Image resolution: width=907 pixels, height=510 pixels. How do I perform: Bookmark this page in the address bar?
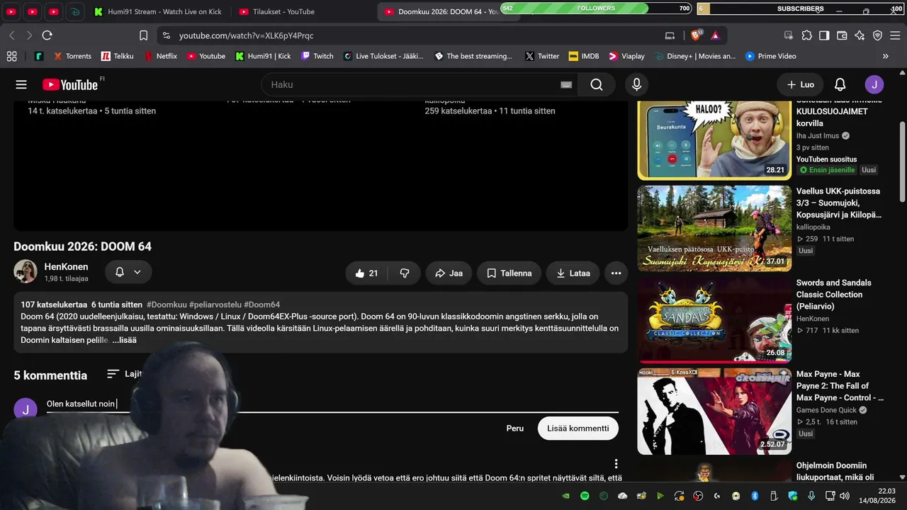(x=143, y=35)
